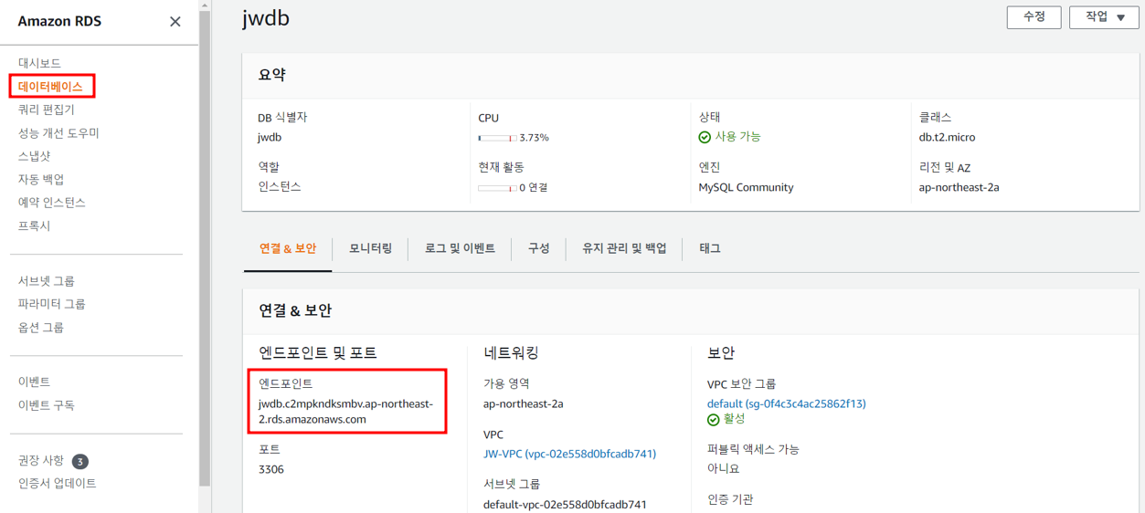Open 쿼리 편집기 page
The image size is (1145, 513).
pos(47,110)
